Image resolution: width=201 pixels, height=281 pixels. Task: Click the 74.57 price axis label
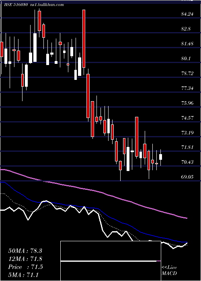pyautogui.click(x=187, y=118)
